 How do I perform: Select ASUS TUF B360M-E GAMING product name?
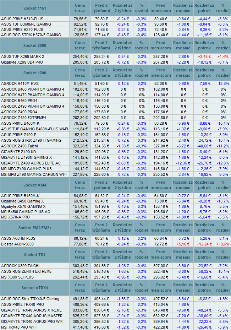pos(26,24)
